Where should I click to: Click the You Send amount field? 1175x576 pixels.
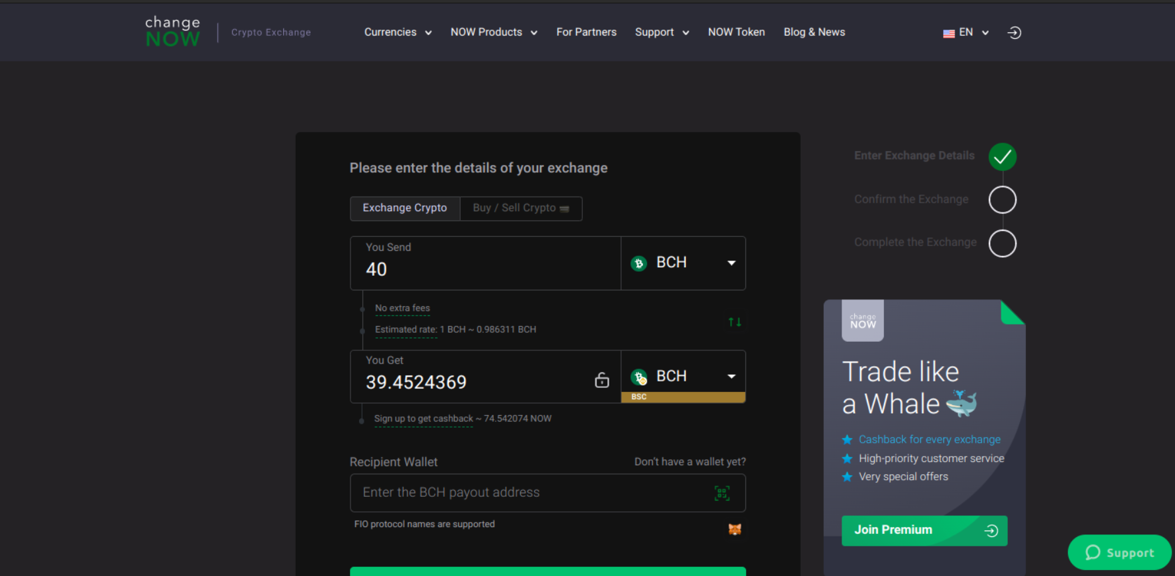pyautogui.click(x=485, y=263)
